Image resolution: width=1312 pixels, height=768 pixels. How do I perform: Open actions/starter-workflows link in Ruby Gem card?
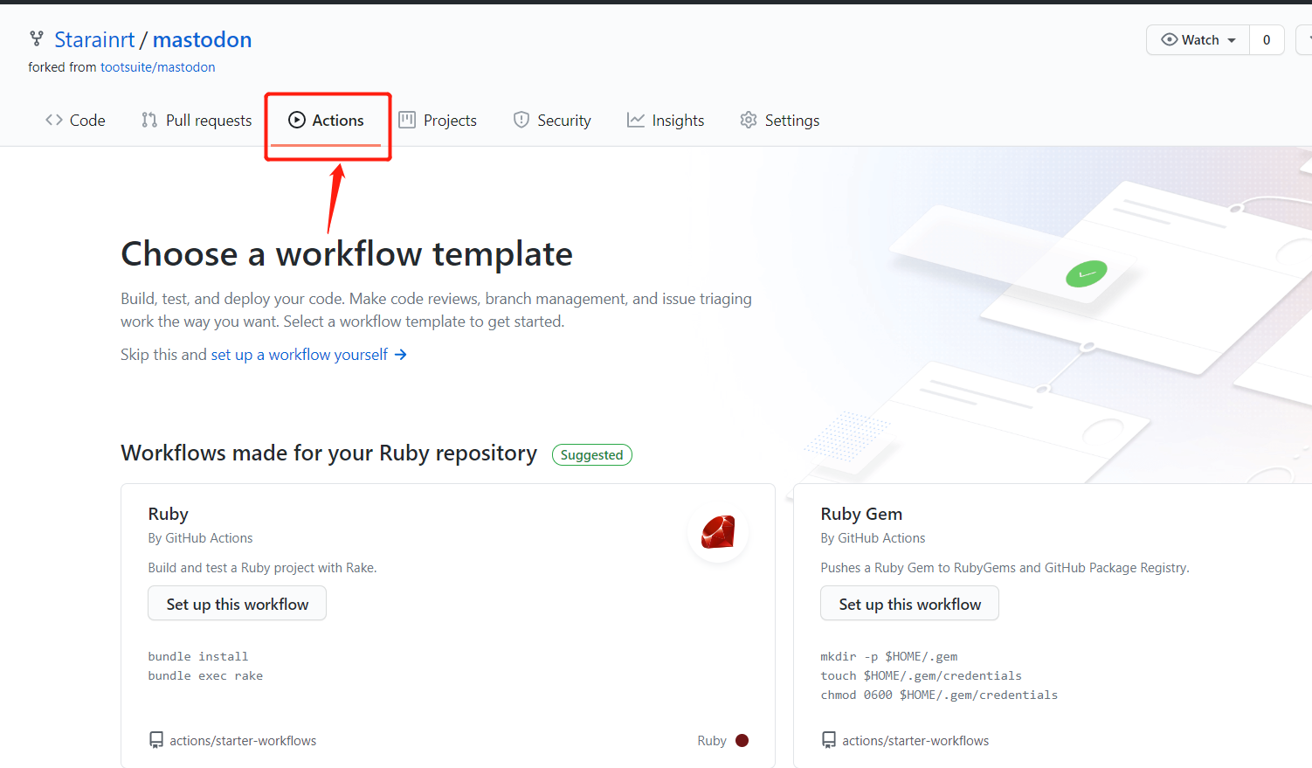(x=915, y=741)
